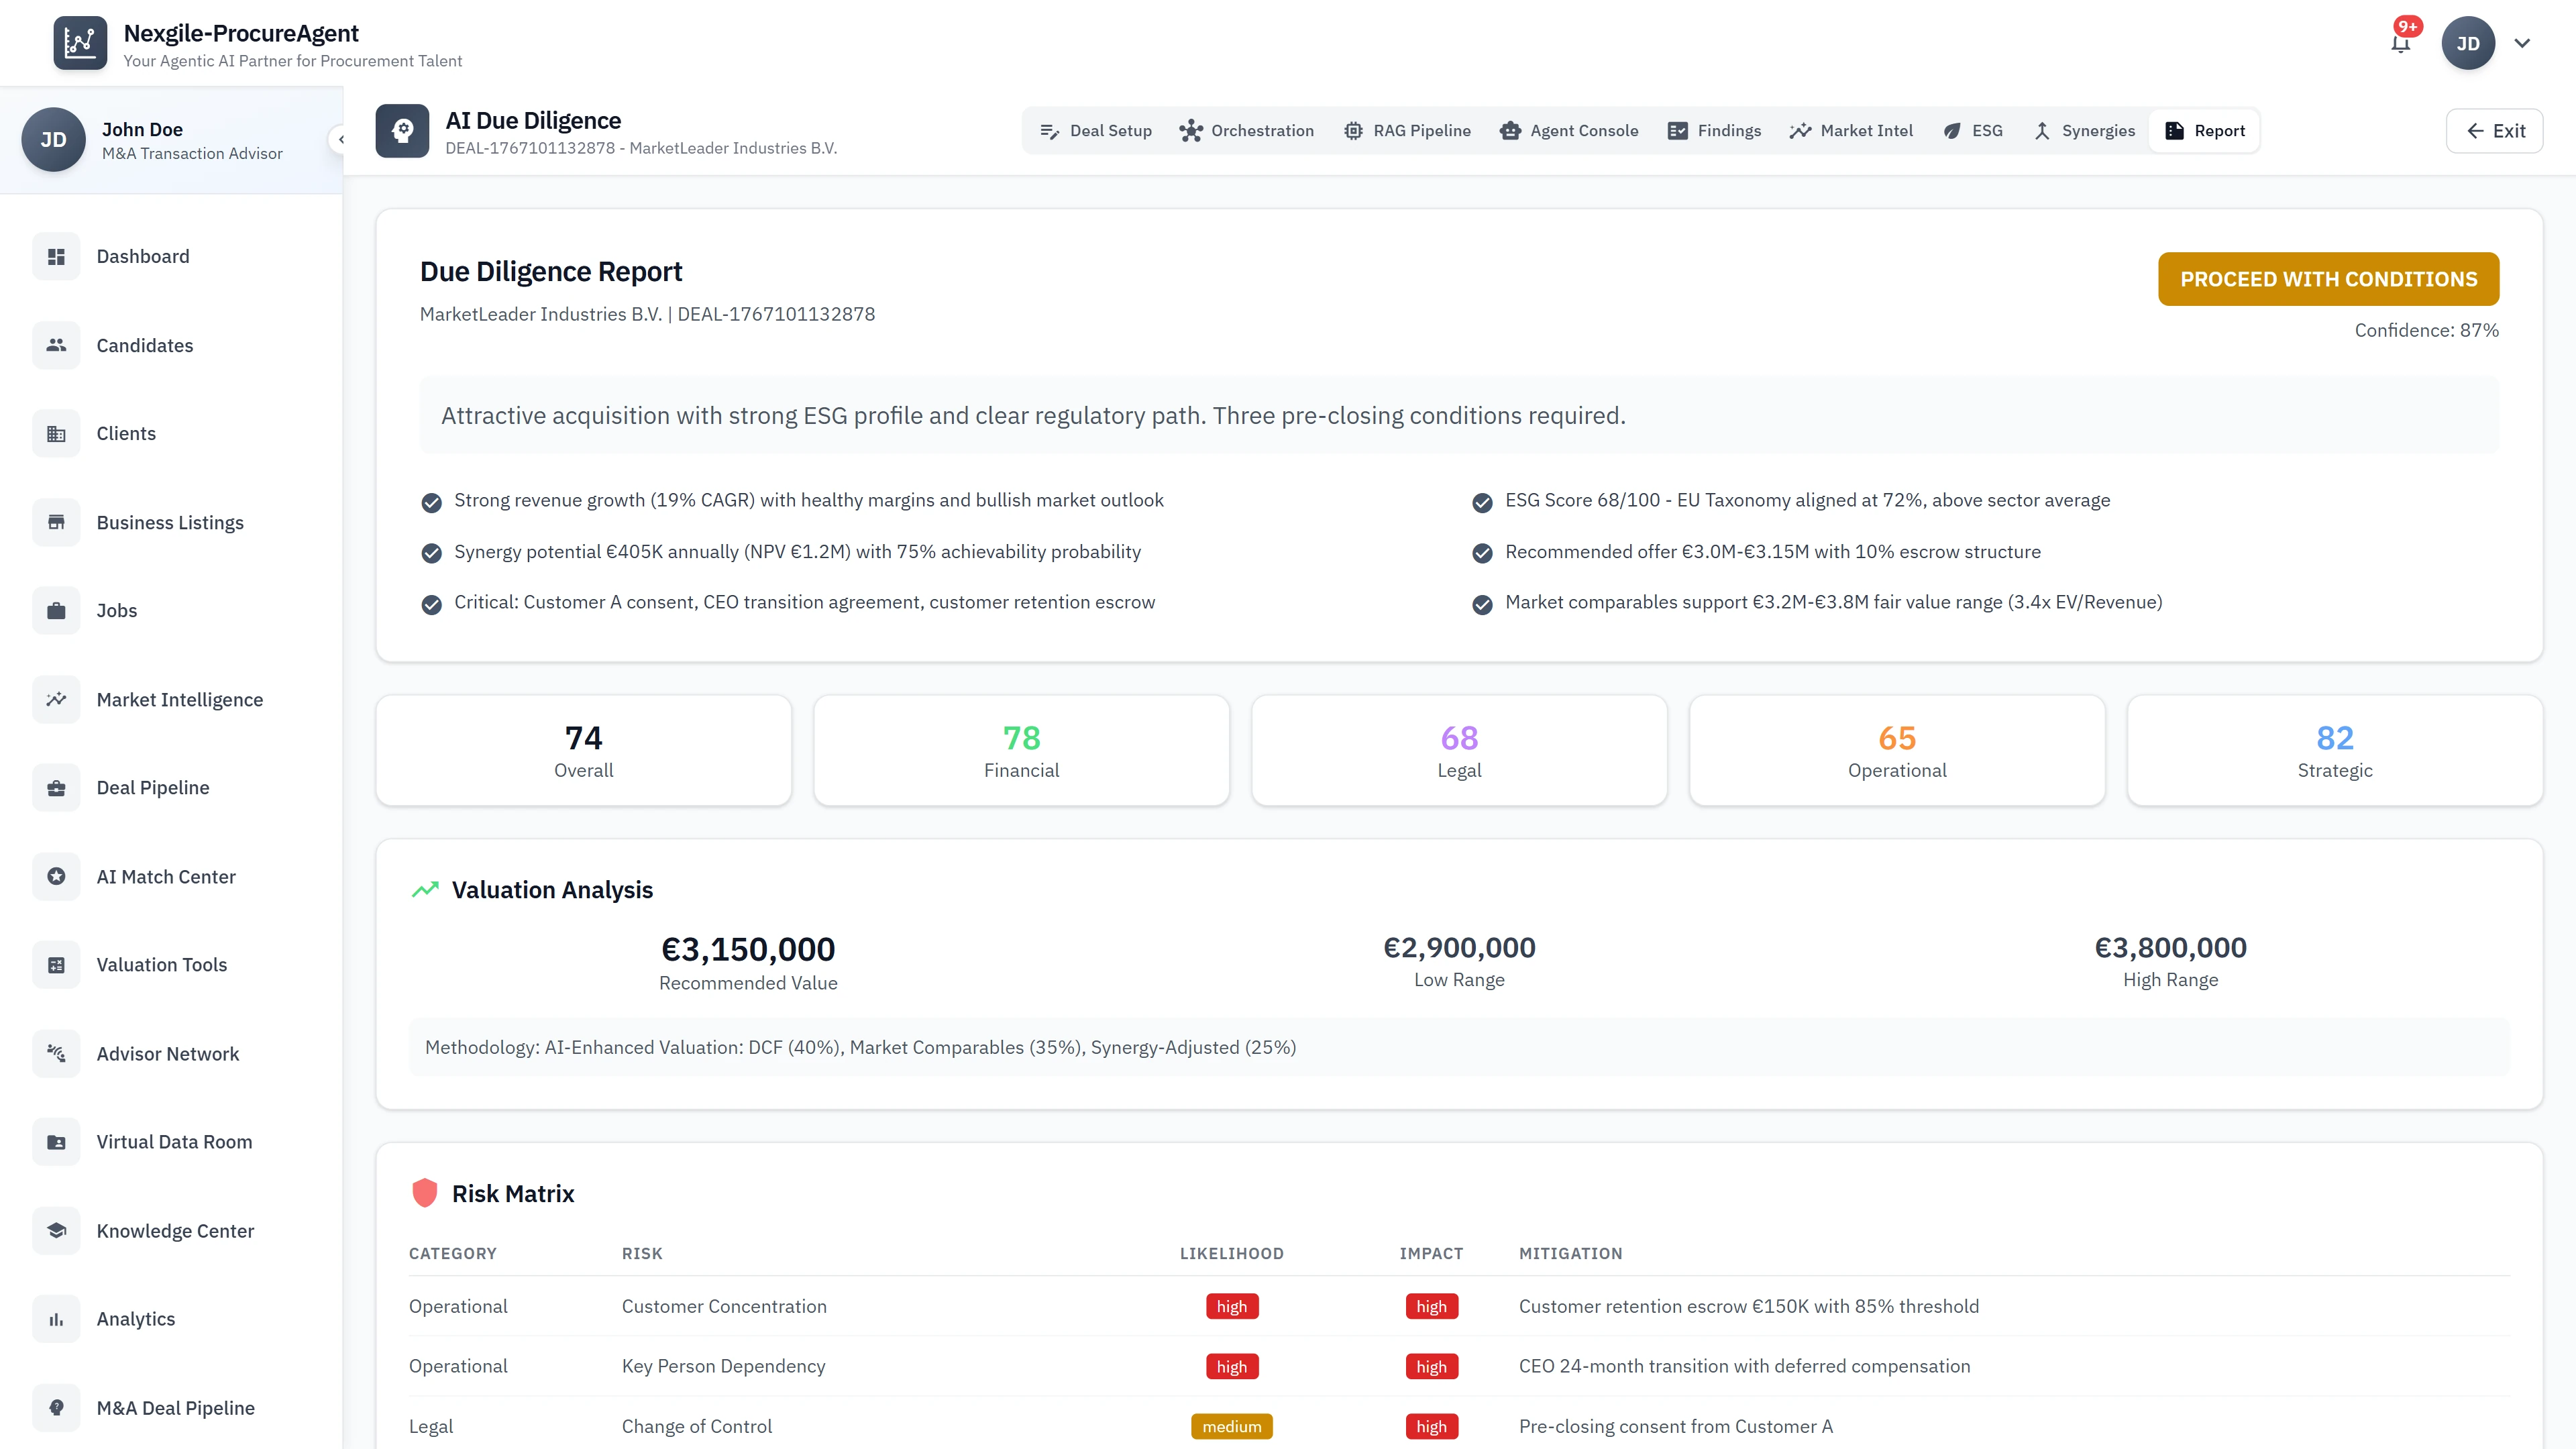Viewport: 2576px width, 1449px height.
Task: Open the ESG tab
Action: pos(1974,130)
